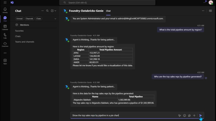
Task: Toggle the Channels filter chip
Action: click(x=29, y=19)
